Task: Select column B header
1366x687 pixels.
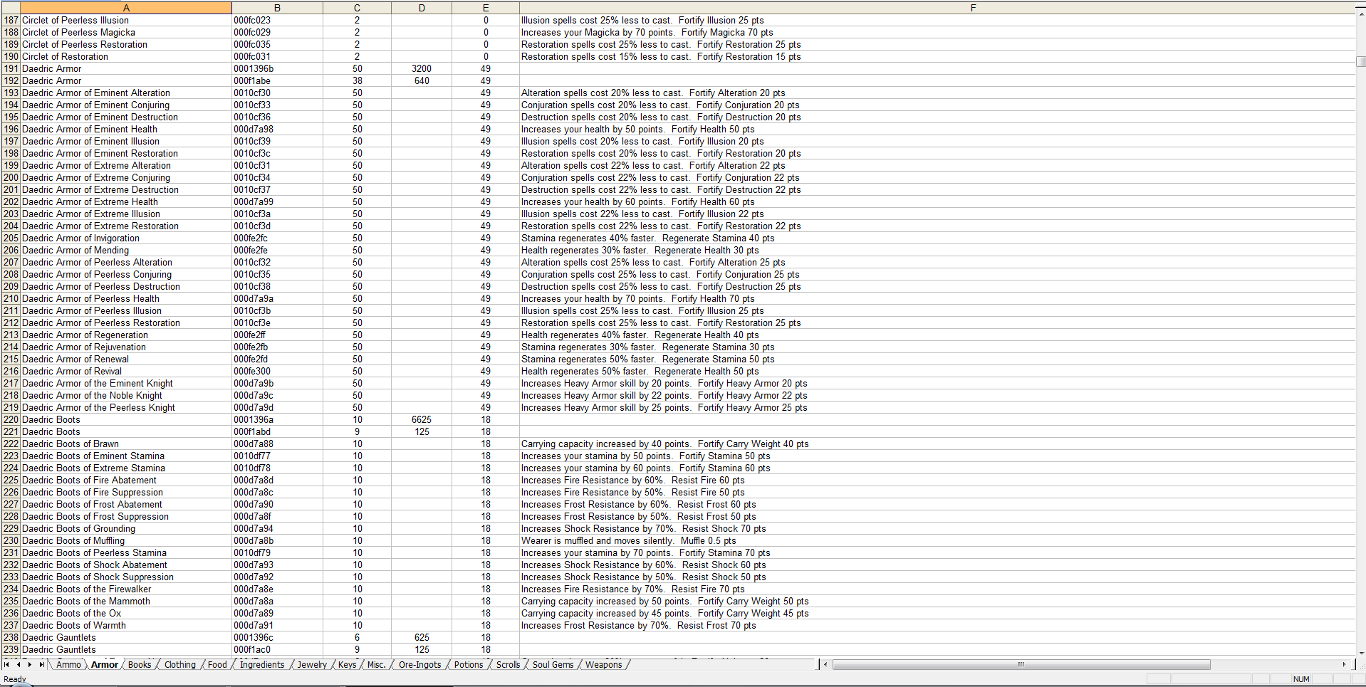Action: (x=277, y=7)
